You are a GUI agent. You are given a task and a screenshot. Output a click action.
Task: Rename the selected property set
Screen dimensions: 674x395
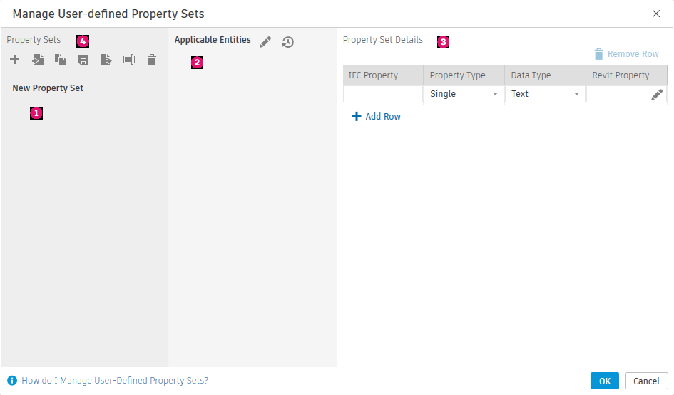(x=128, y=60)
